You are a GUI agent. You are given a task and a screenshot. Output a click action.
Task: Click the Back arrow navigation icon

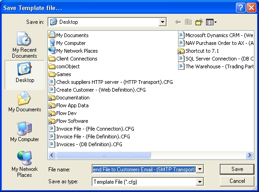click(x=178, y=22)
